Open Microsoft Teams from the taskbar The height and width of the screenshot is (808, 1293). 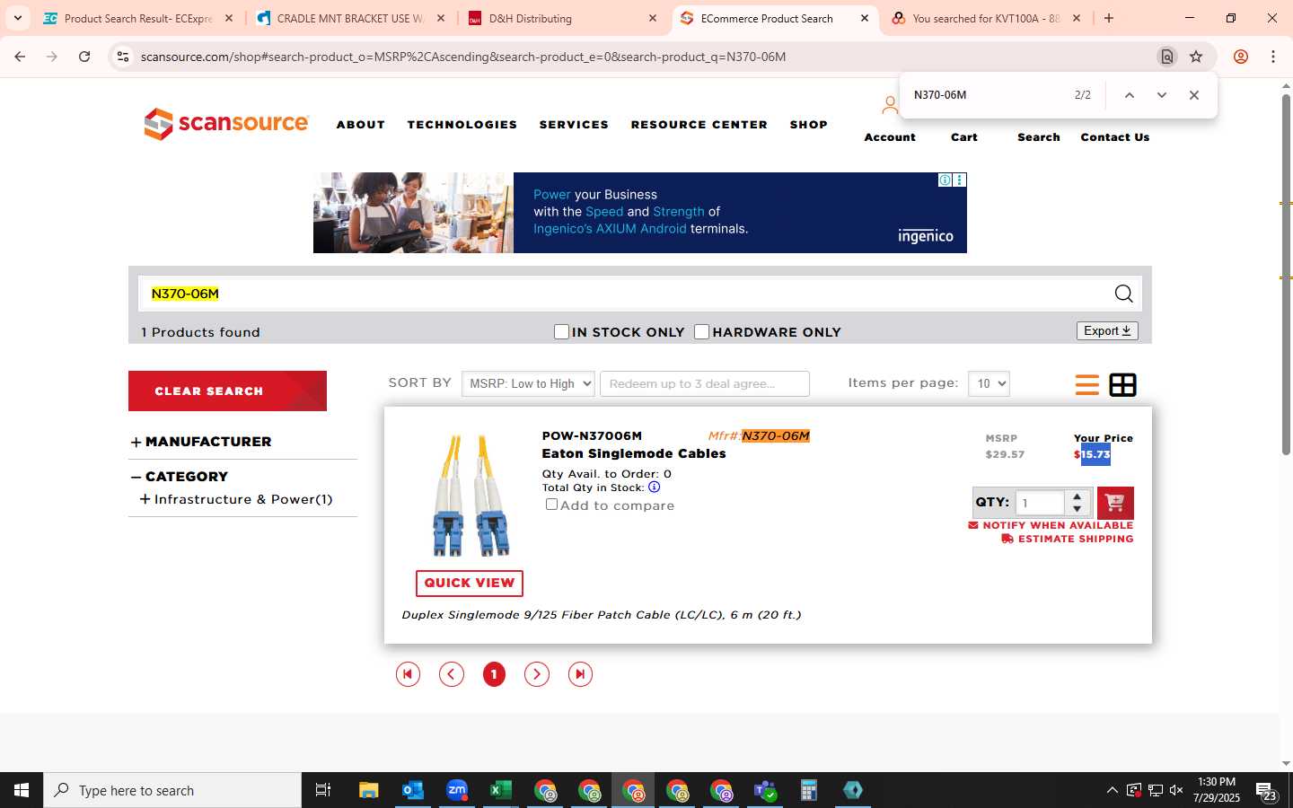[x=765, y=790]
